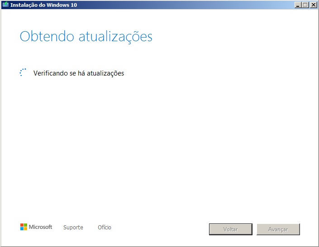The image size is (319, 247).
Task: Click the spinning progress indicator
Action: [x=23, y=72]
